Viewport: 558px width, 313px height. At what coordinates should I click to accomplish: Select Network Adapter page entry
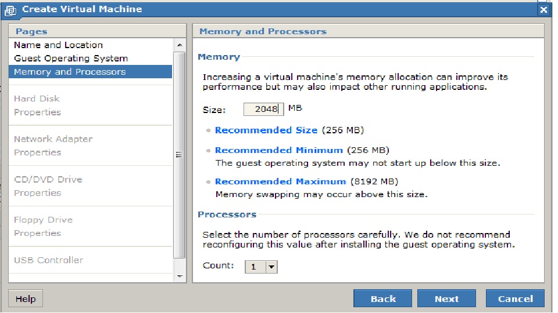[x=53, y=139]
